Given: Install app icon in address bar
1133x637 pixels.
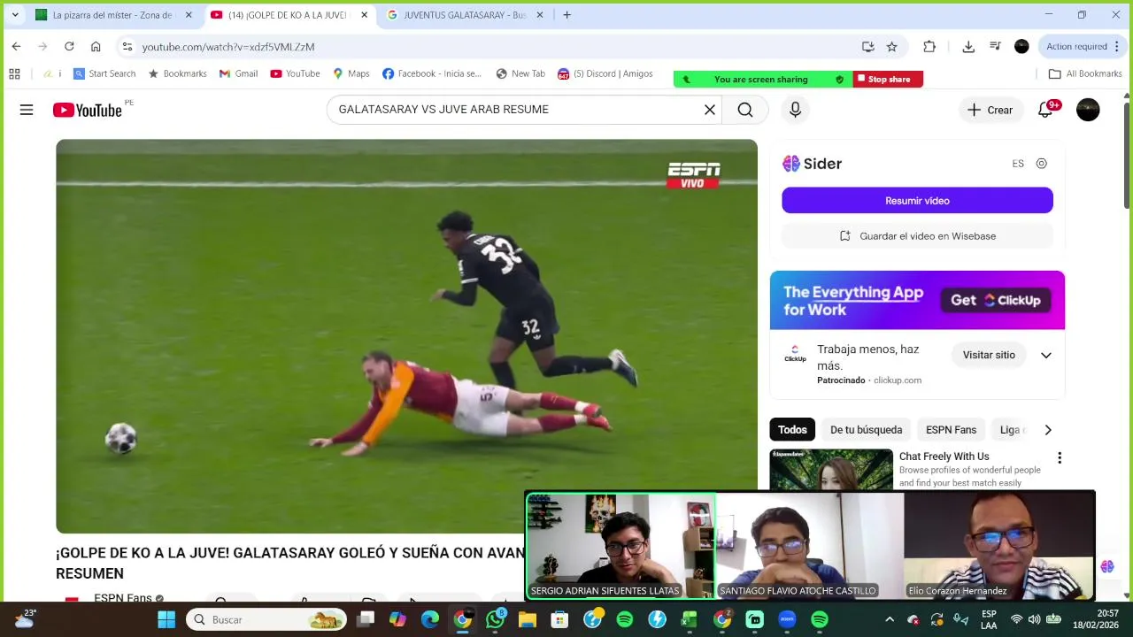Looking at the screenshot, I should (868, 47).
